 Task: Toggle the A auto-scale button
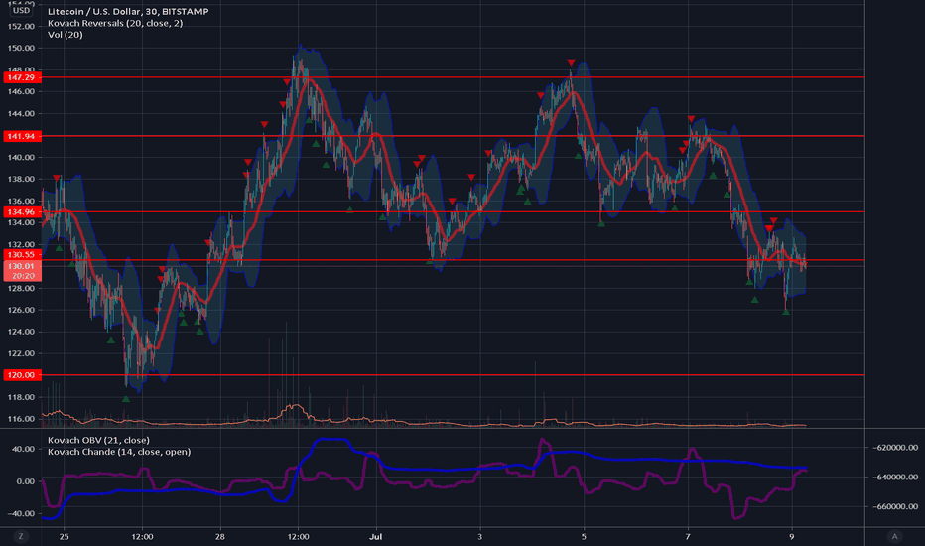click(x=894, y=536)
